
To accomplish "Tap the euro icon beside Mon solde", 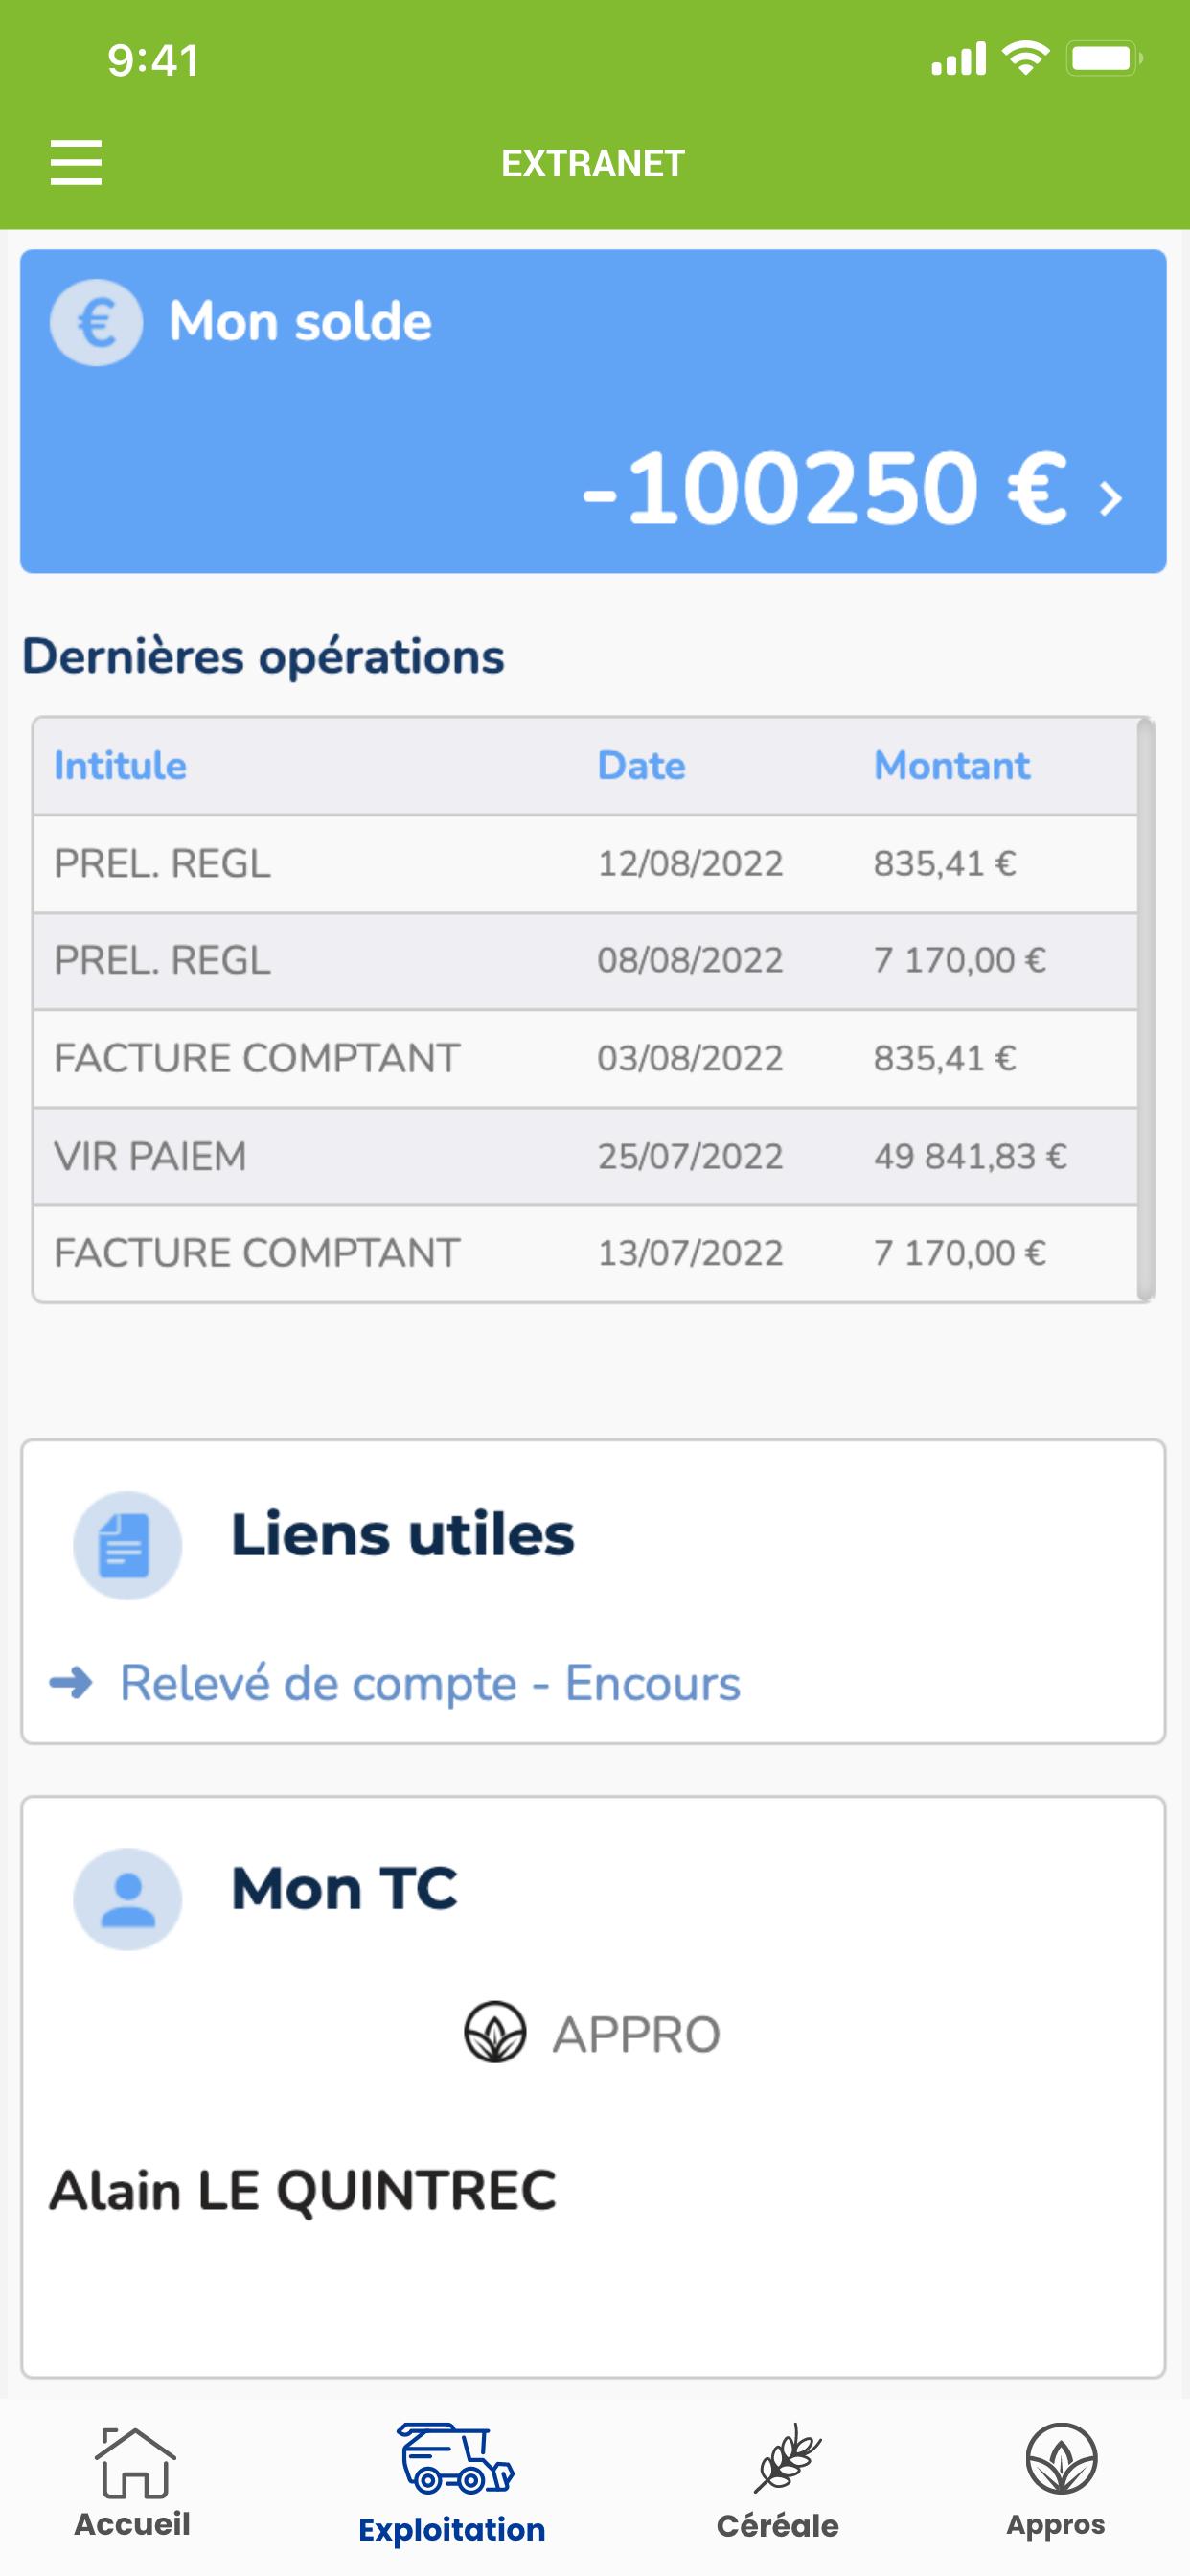I will click(x=96, y=322).
